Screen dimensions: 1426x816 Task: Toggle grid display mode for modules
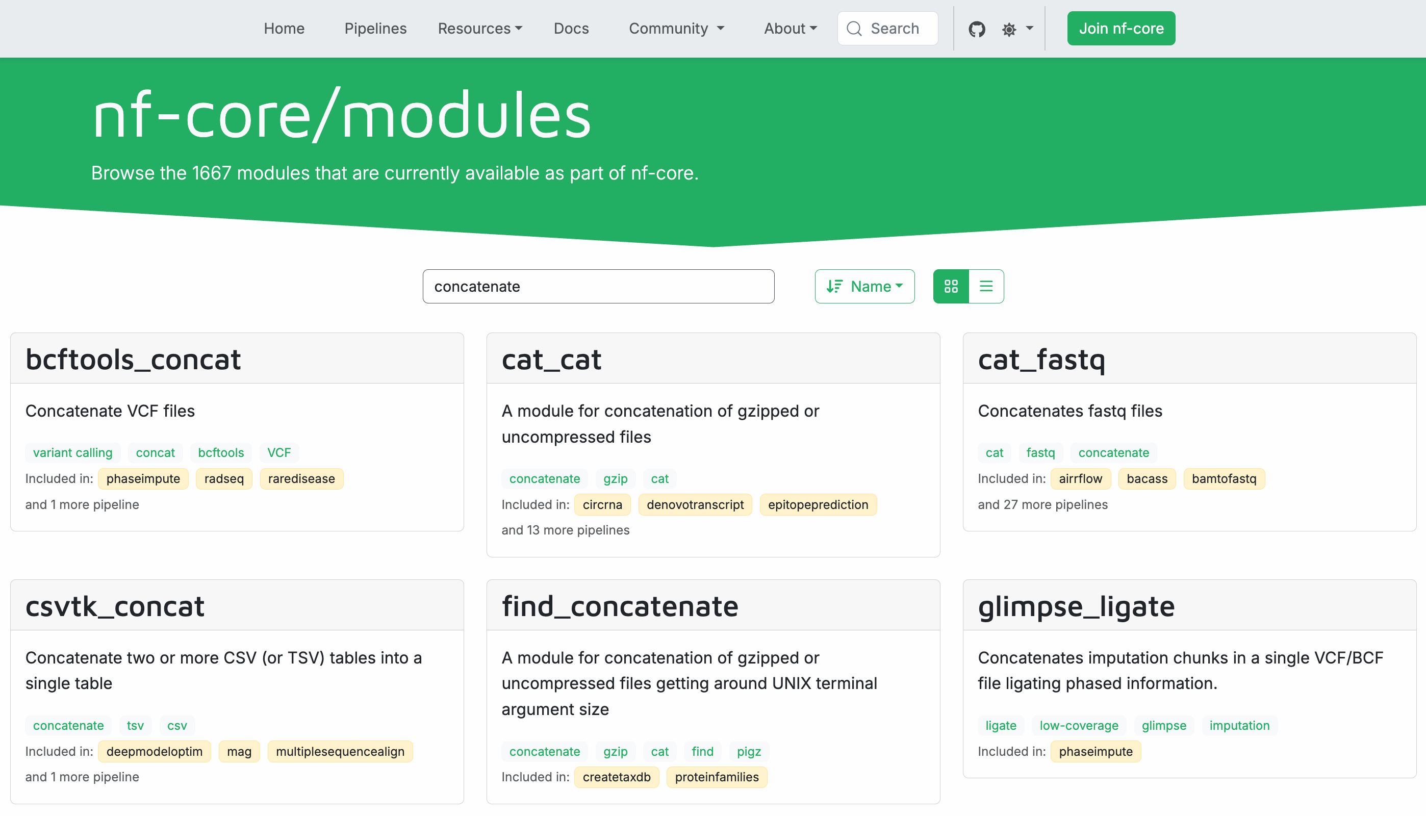950,287
